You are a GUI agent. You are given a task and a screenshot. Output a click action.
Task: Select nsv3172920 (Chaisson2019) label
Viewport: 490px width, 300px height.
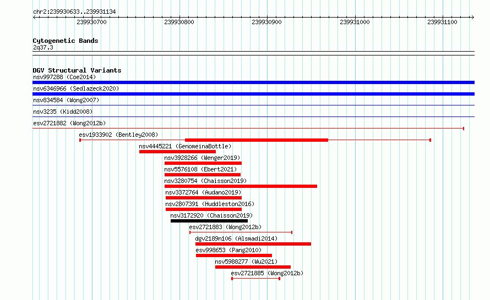(211, 215)
